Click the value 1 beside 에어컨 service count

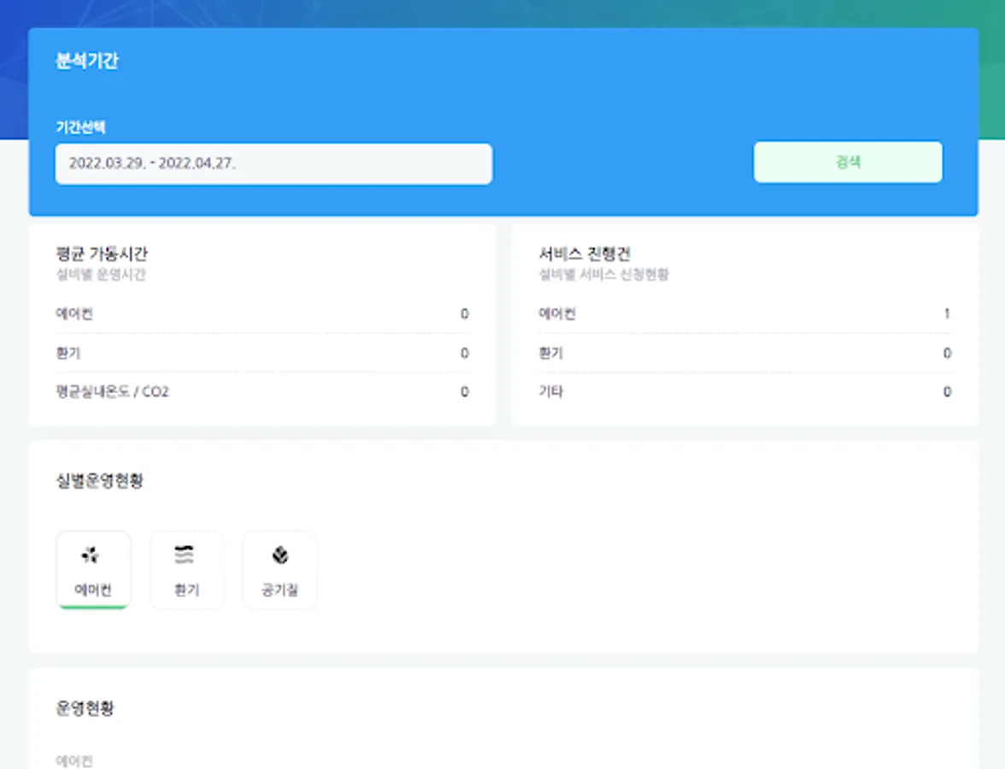pos(947,314)
